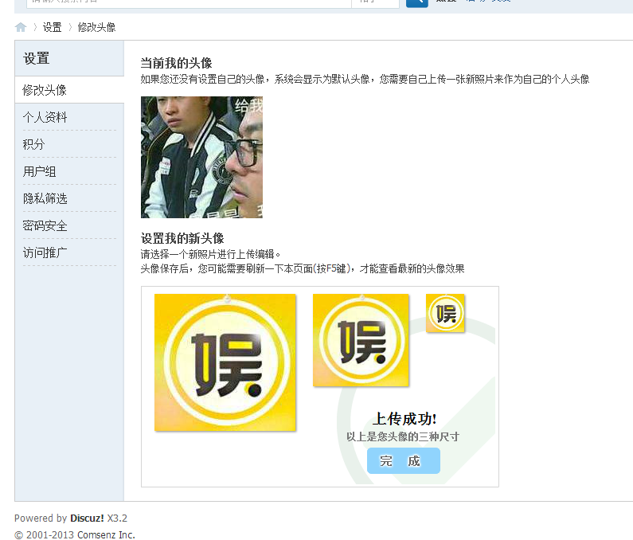
Task: Click the small 娱 avatar preview
Action: [x=445, y=313]
